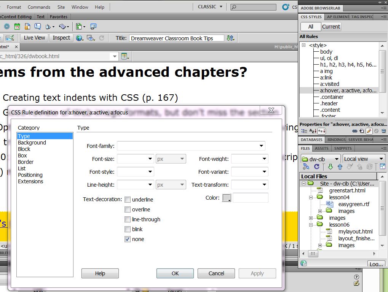Click the comment speech bubble icon
The height and width of the screenshot is (292, 388).
38,27
